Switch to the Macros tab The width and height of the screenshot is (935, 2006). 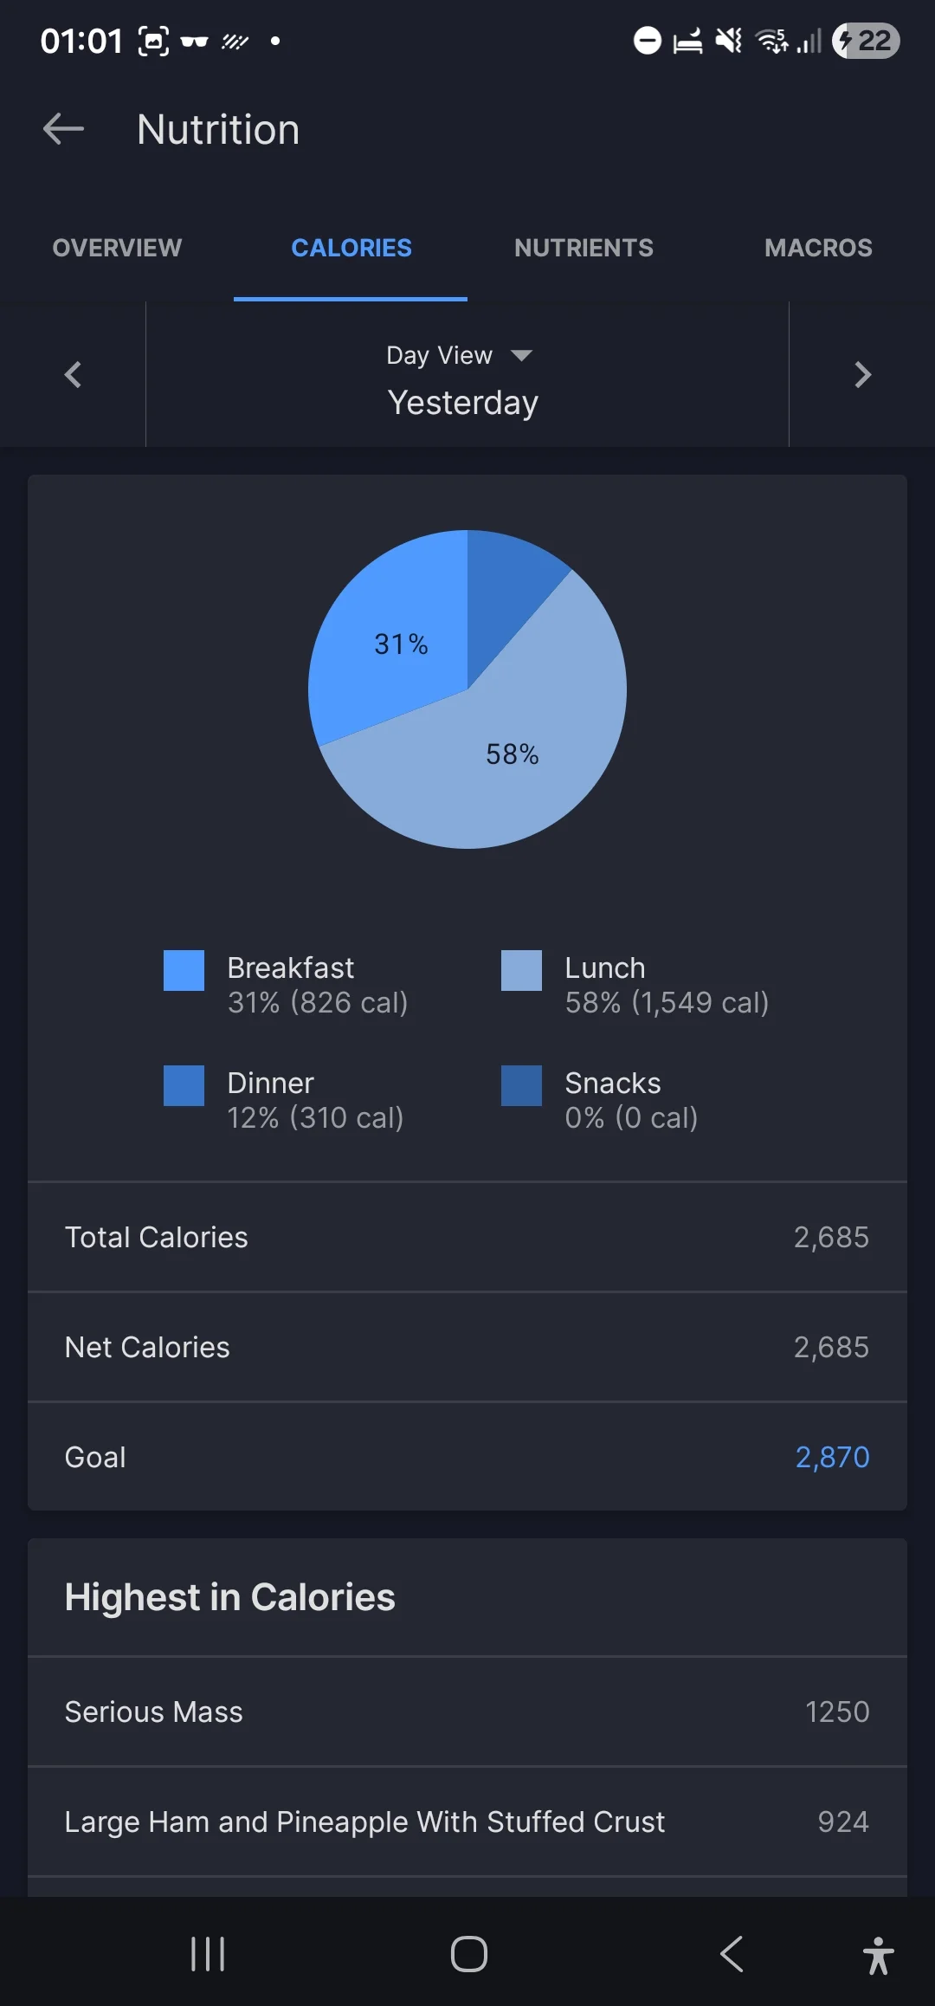click(818, 248)
